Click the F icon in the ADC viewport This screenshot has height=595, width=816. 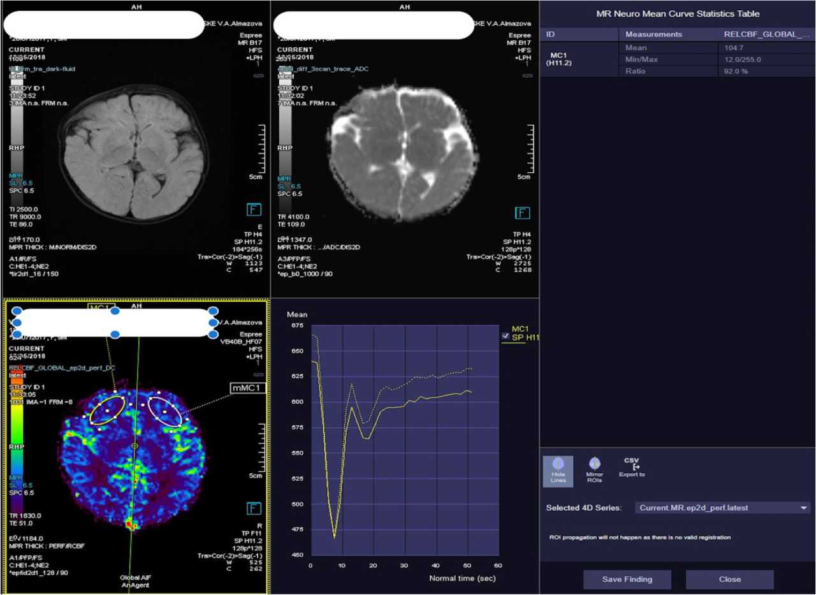[522, 212]
